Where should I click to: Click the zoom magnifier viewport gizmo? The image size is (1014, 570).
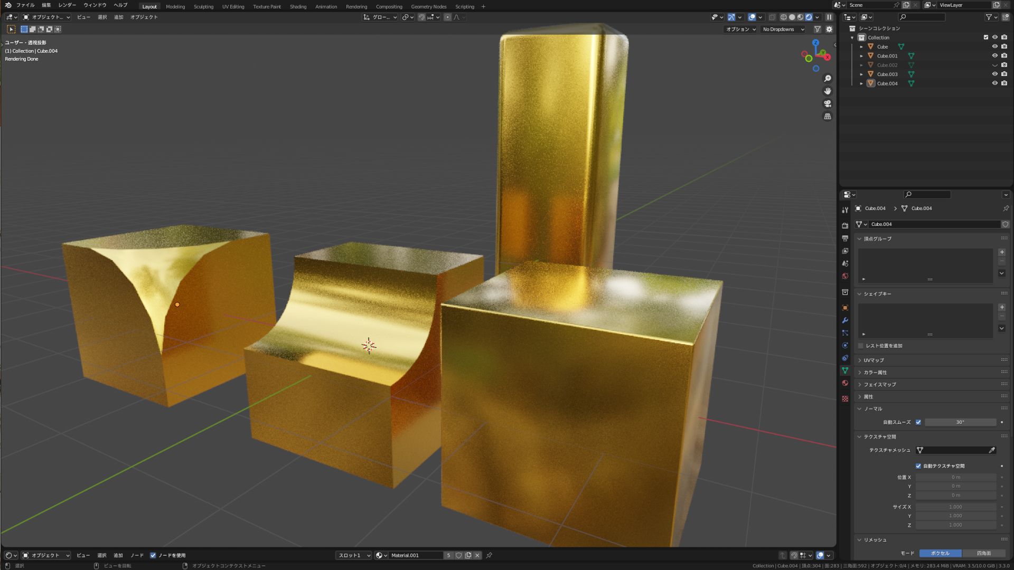828,79
